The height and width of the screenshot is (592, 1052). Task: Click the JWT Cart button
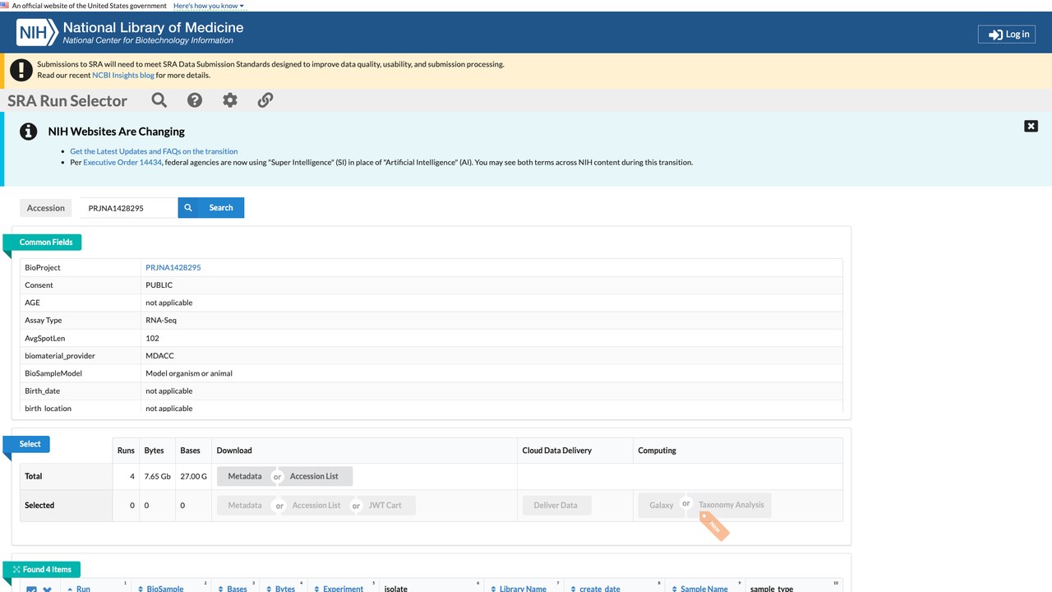[x=385, y=505]
